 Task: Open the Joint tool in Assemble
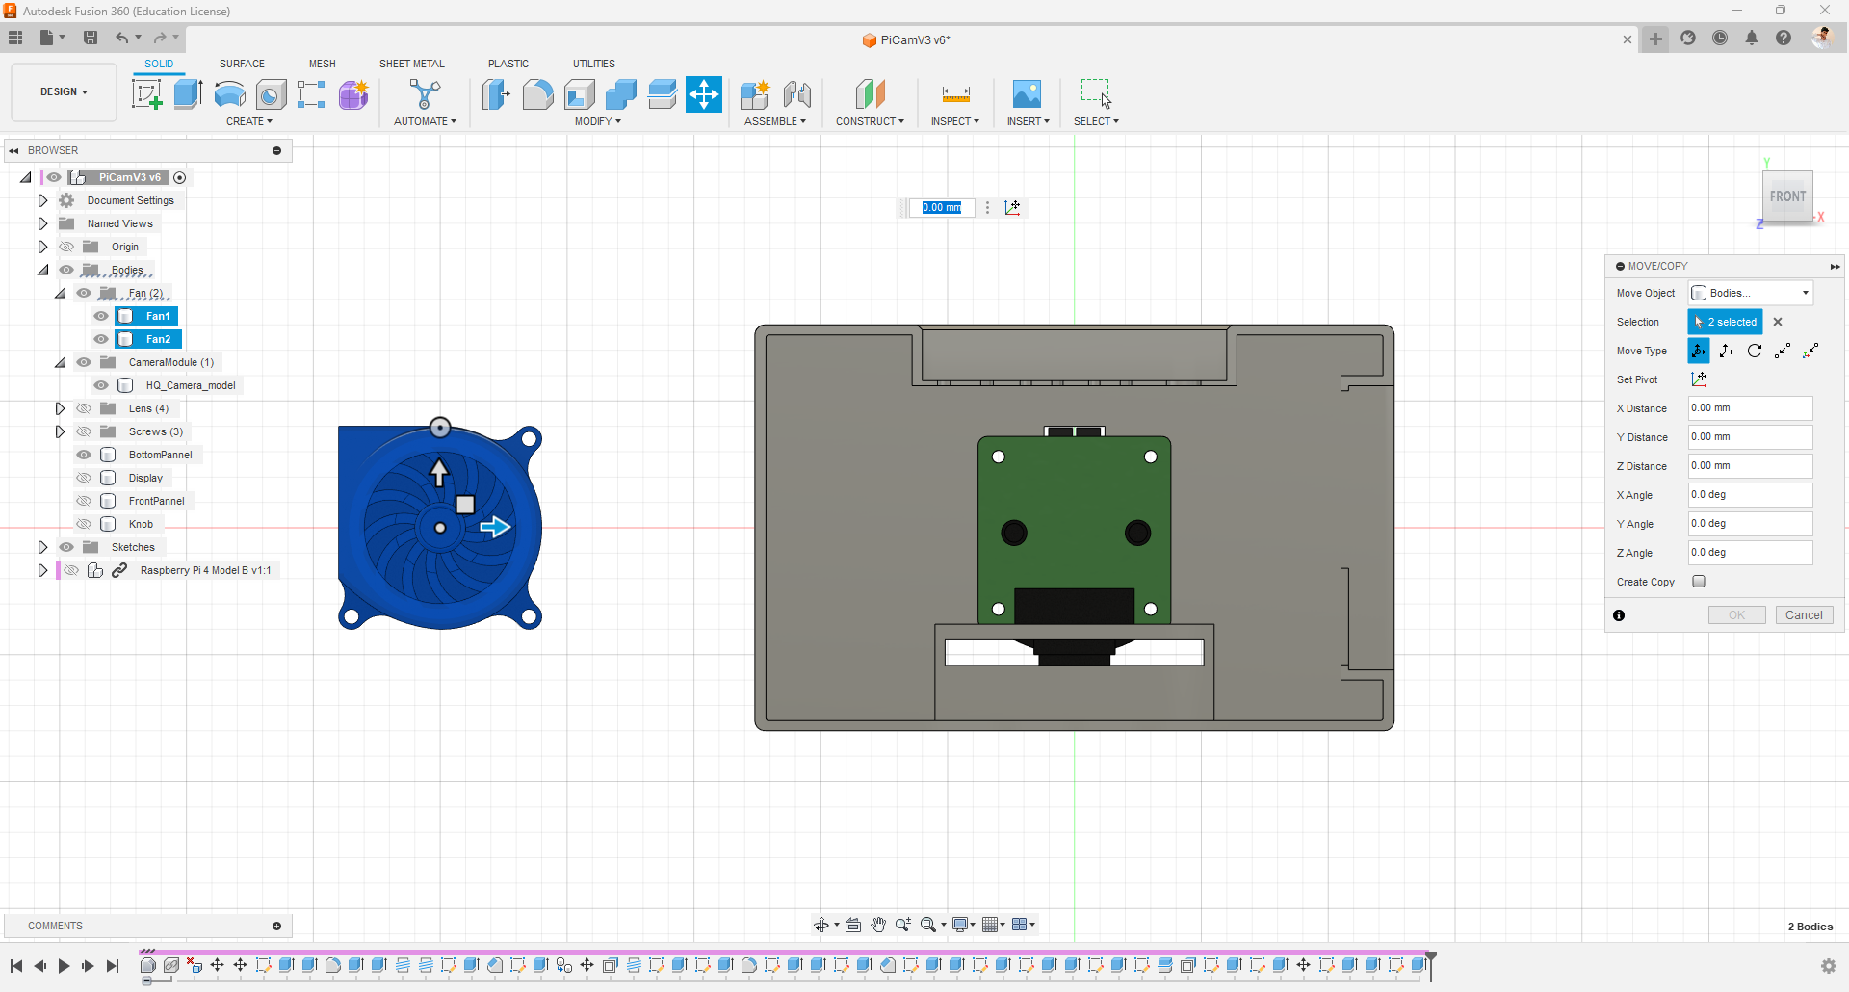(796, 94)
